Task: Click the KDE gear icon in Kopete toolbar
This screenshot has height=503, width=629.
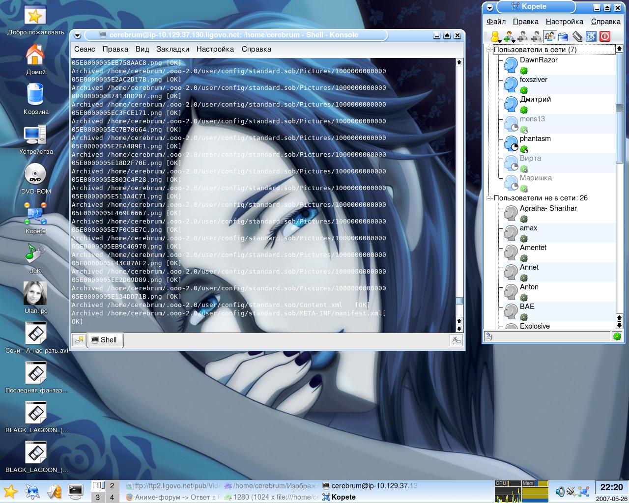Action: (x=591, y=36)
